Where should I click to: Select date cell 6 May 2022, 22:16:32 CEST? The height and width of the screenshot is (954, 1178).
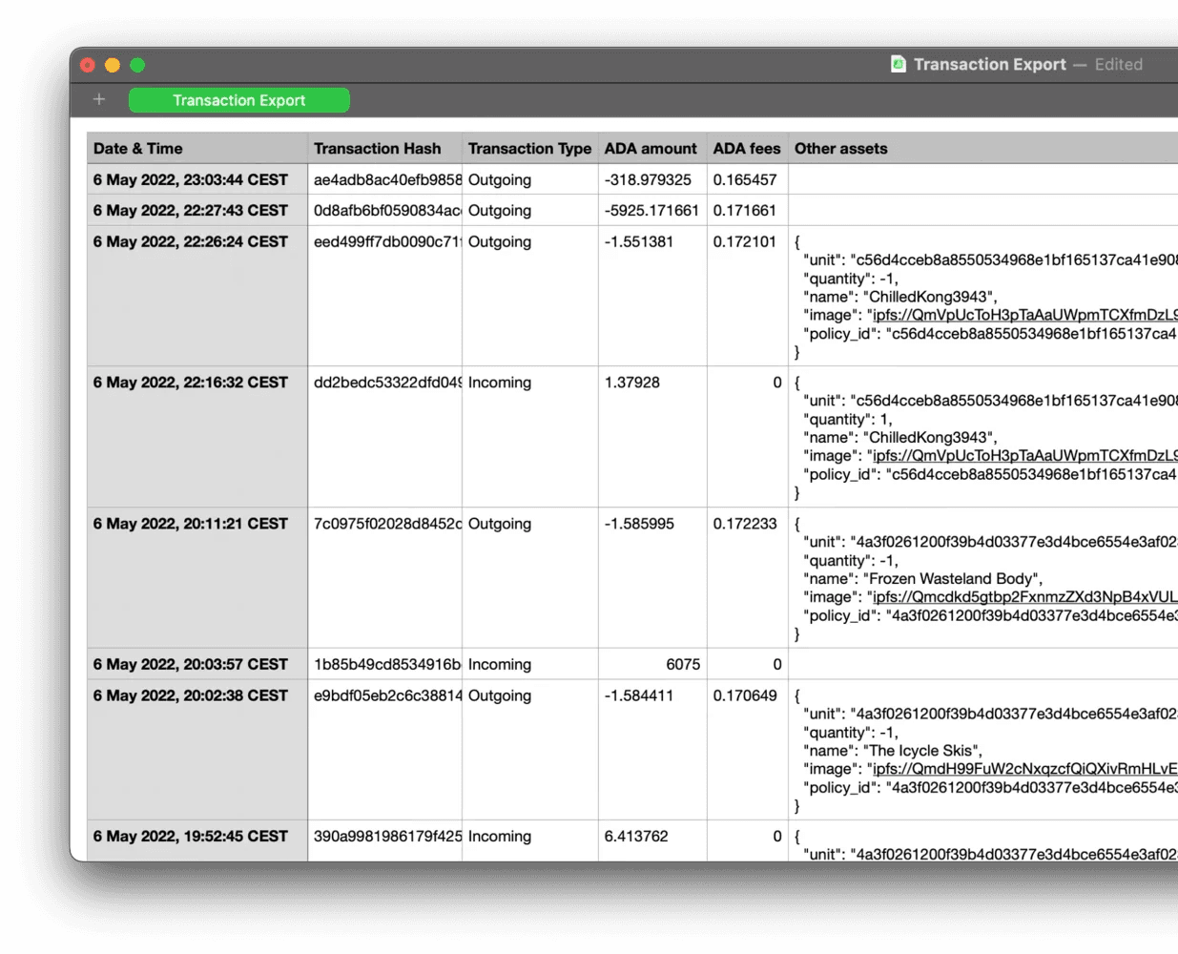point(197,437)
